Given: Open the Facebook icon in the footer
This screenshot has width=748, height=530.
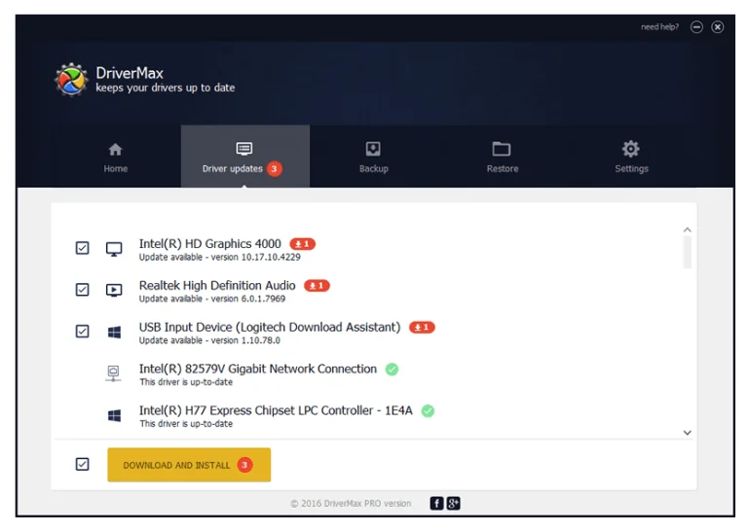Looking at the screenshot, I should tap(436, 504).
